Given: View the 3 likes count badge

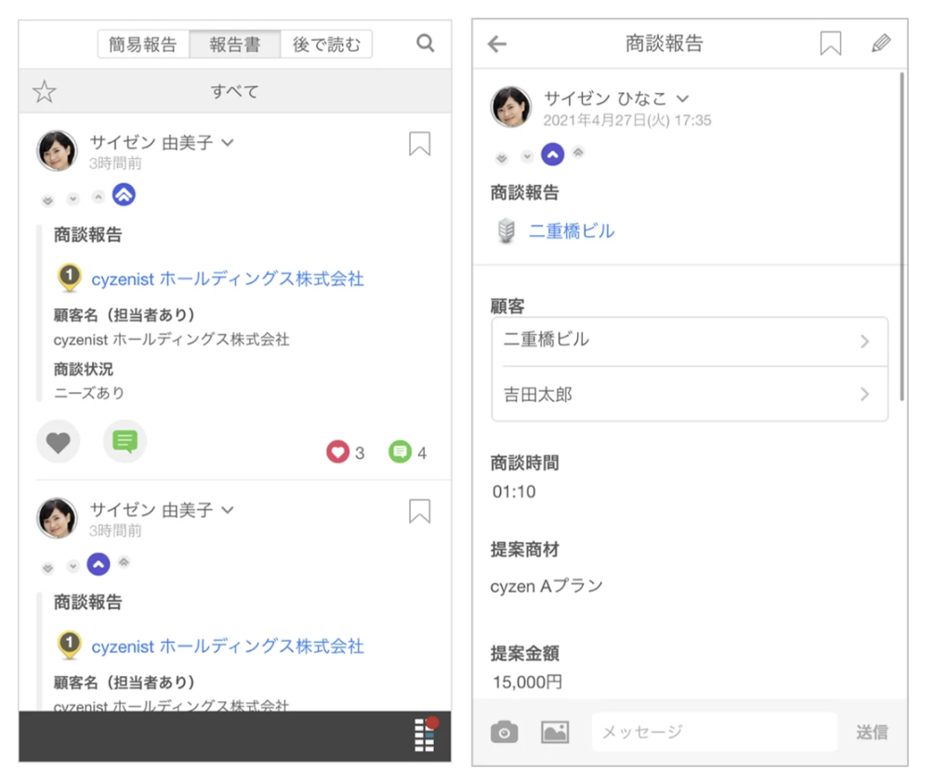Looking at the screenshot, I should coord(345,452).
